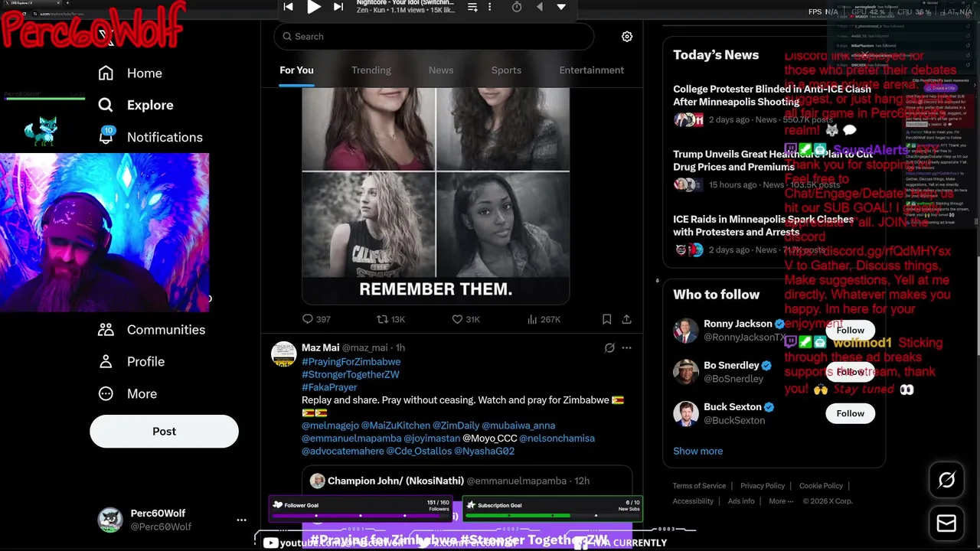Skip to previous track in media bar
The image size is (980, 551).
point(289,7)
